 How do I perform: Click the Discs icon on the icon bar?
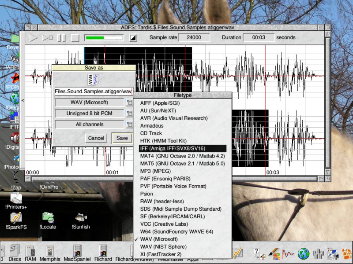[x=15, y=253]
